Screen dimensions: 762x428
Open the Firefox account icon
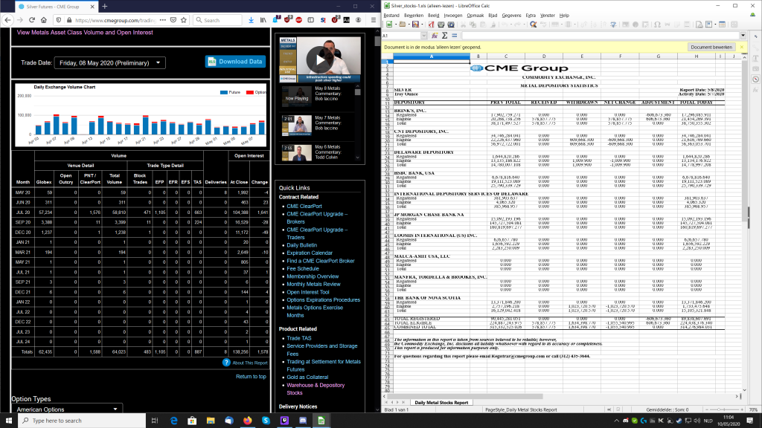[359, 20]
